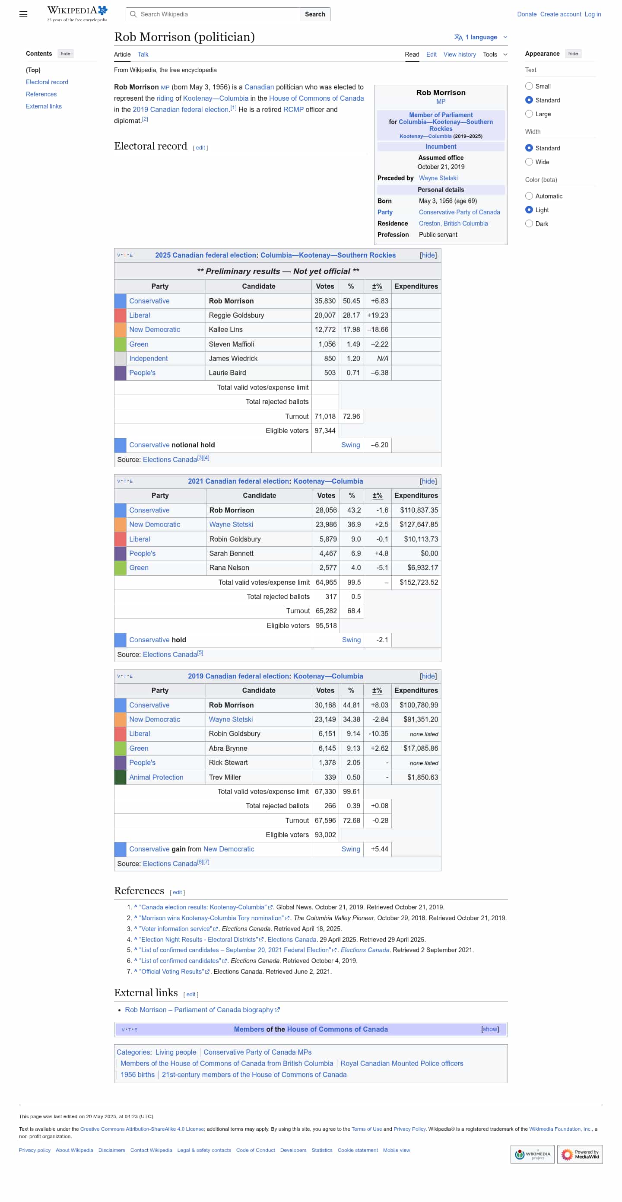Click the language translate icon
This screenshot has height=1202, width=622.
coord(458,37)
